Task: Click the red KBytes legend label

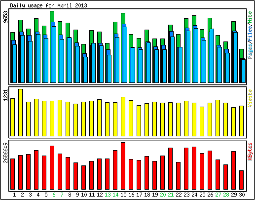Action: 250,152
